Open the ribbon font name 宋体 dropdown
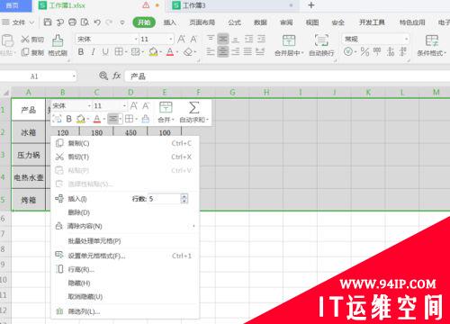 tap(136, 39)
